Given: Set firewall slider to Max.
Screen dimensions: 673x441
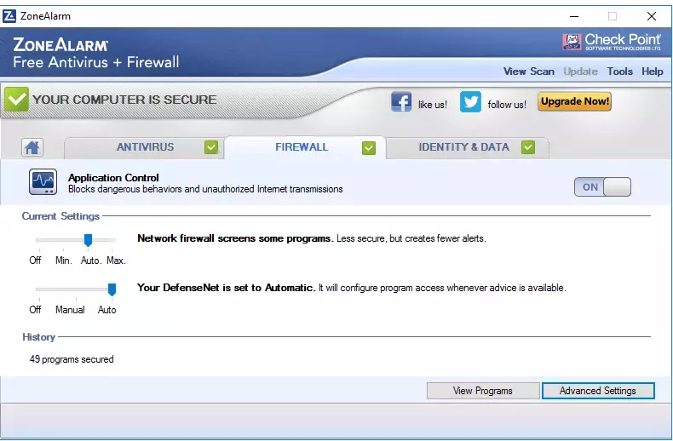Looking at the screenshot, I should point(116,261).
